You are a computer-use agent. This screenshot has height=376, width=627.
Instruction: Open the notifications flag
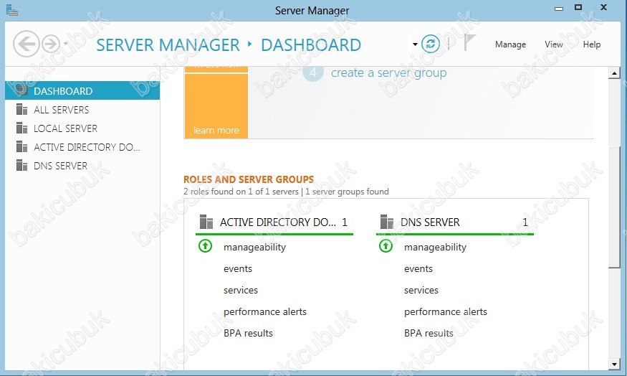click(x=469, y=44)
